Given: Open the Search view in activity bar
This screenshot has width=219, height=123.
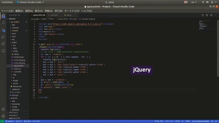Looking at the screenshot, I should [3, 23].
